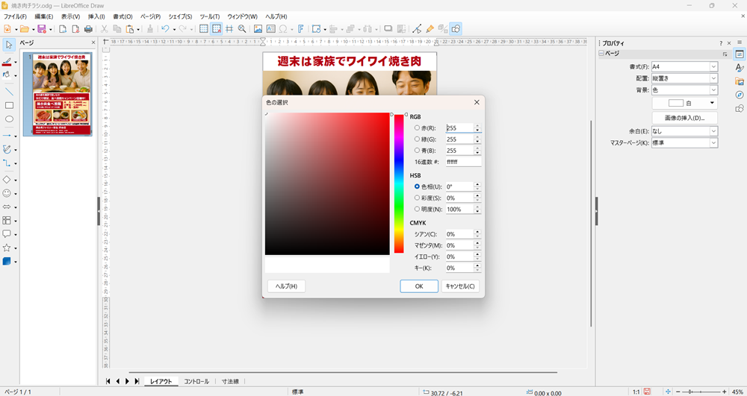Image resolution: width=747 pixels, height=396 pixels.
Task: Select the Green 緑(G) radio button
Action: 417,139
